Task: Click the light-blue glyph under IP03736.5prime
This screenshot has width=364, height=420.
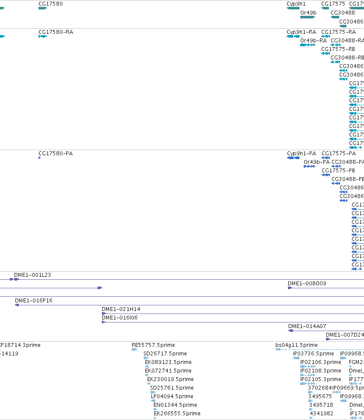Action: [x=296, y=358]
